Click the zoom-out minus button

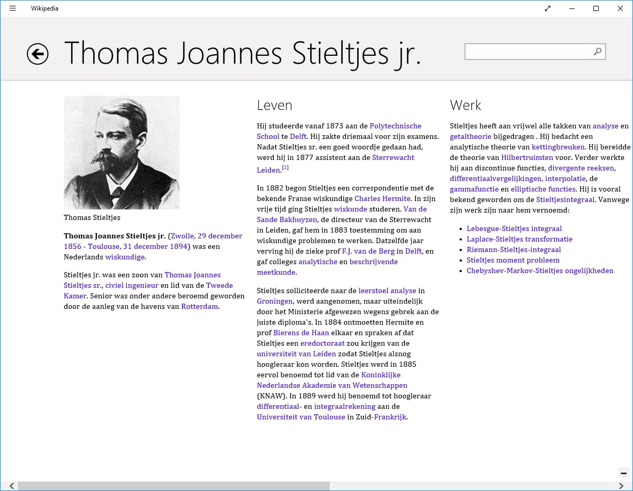pyautogui.click(x=624, y=473)
